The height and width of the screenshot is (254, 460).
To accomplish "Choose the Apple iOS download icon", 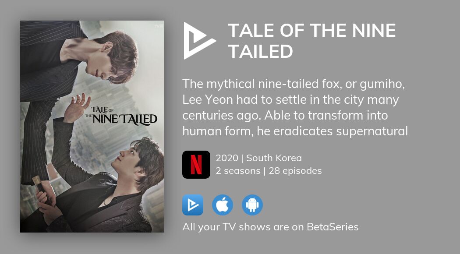I will pos(223,205).
